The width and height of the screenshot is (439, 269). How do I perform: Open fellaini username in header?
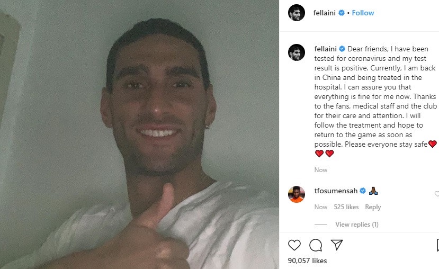point(324,13)
